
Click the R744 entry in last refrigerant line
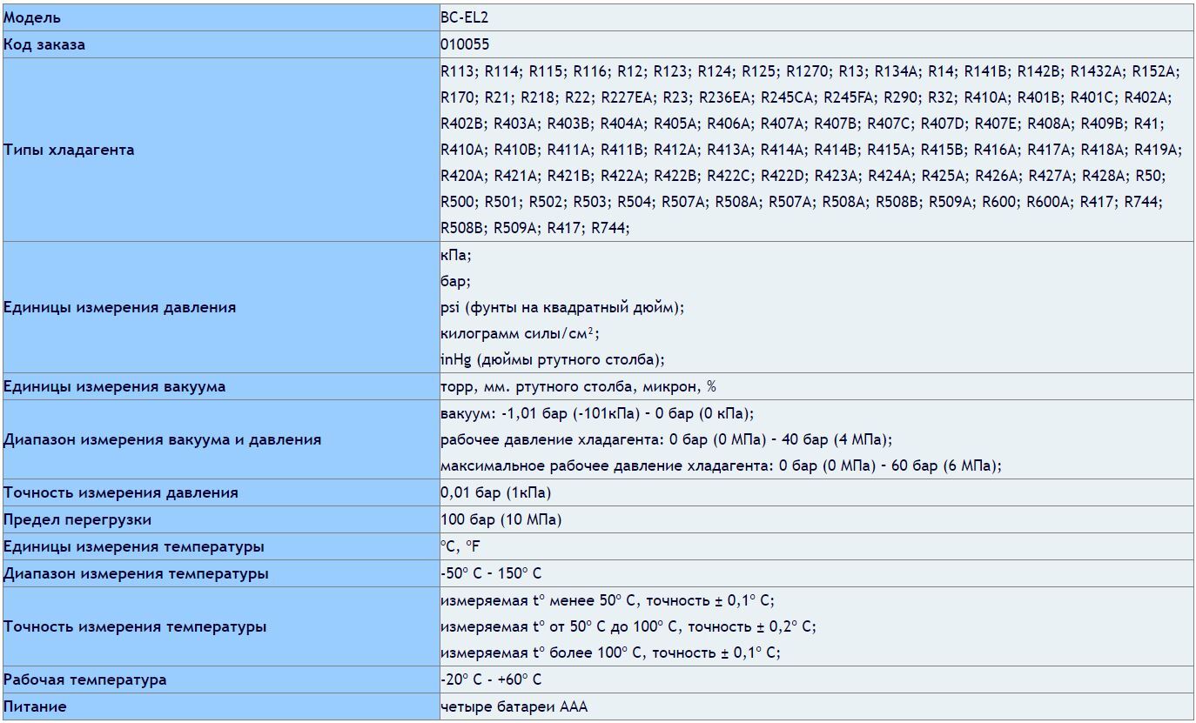609,228
